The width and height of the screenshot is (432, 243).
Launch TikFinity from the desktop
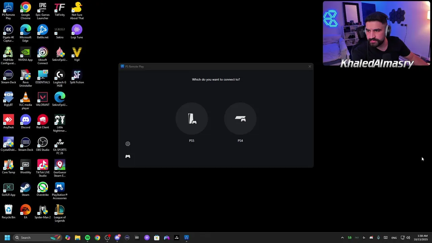[60, 9]
